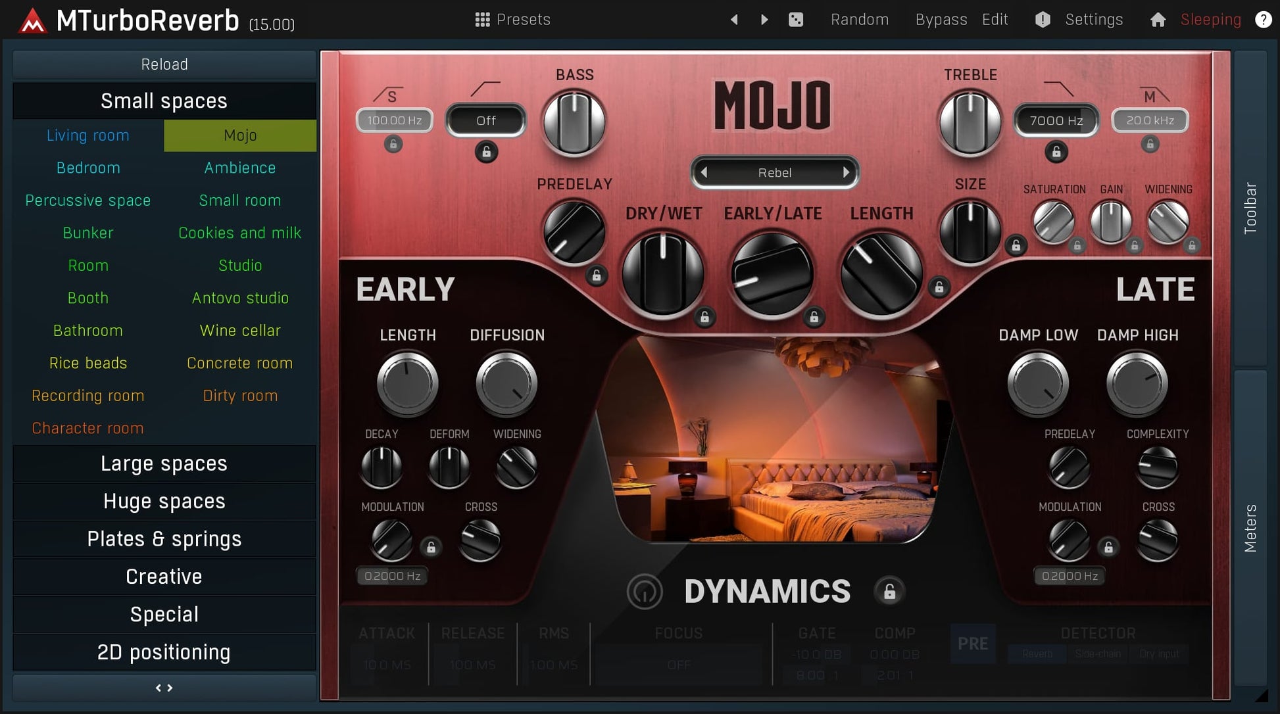Click the Reload button above the preset list
Viewport: 1280px width, 714px height.
tap(164, 64)
